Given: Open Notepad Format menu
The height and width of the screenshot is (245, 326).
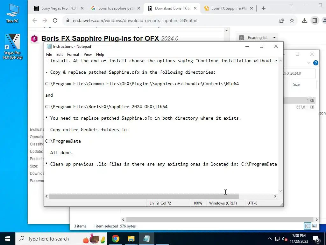Looking at the screenshot, I should coord(73,54).
